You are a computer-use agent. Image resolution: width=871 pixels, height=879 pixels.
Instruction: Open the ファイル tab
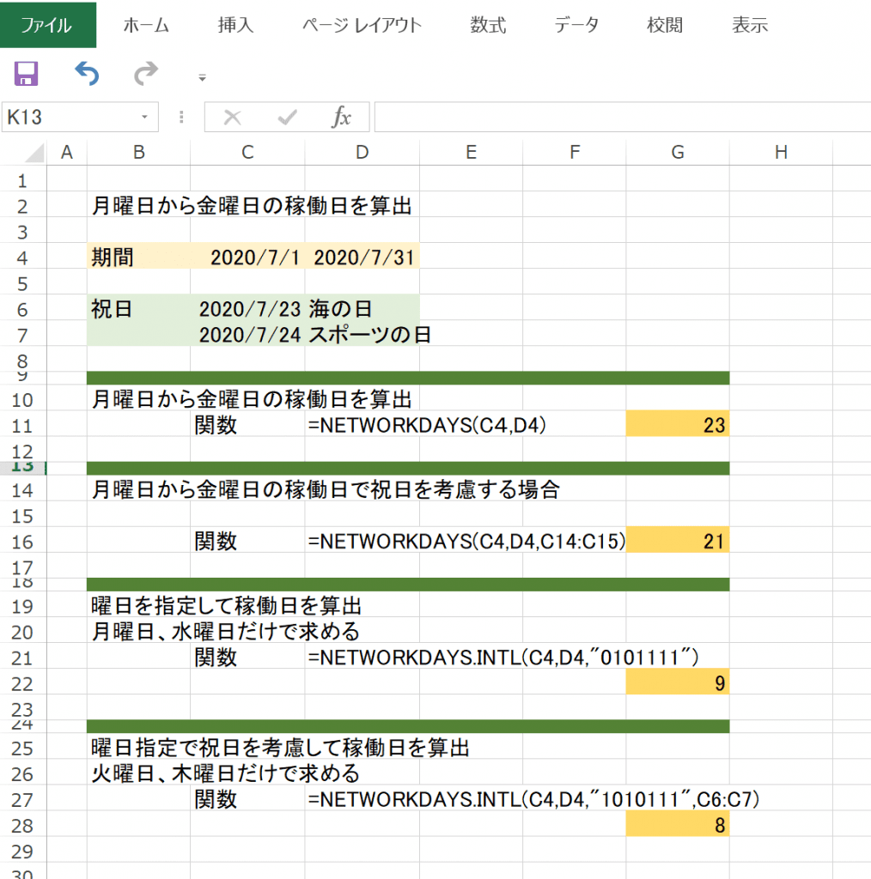tap(48, 25)
